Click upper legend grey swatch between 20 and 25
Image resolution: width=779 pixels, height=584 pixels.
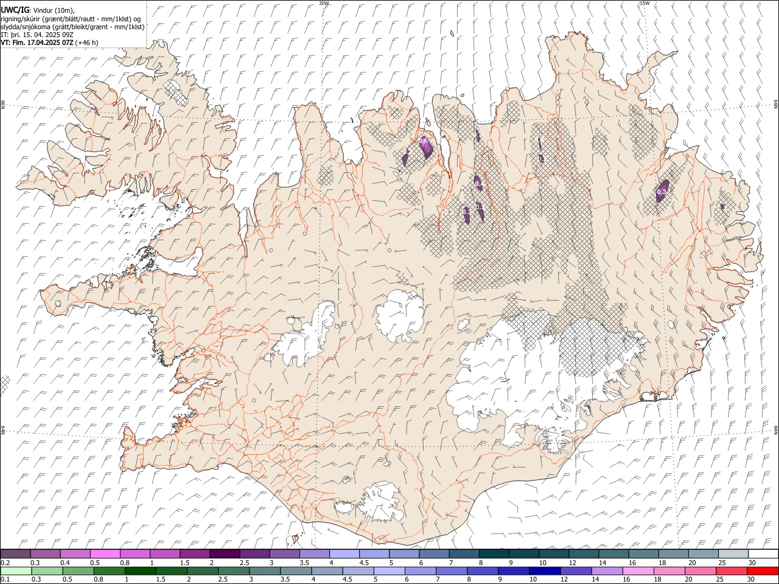704,554
